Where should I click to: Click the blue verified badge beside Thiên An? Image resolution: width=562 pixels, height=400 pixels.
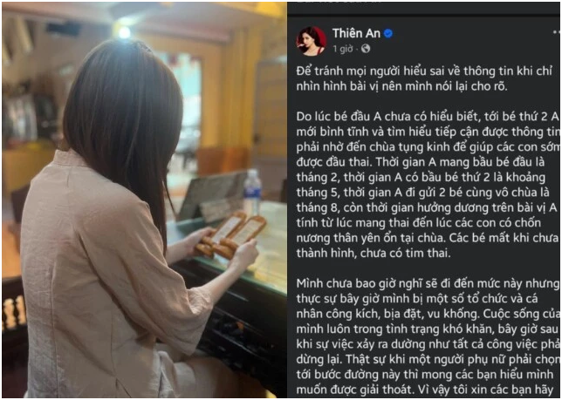tap(387, 34)
